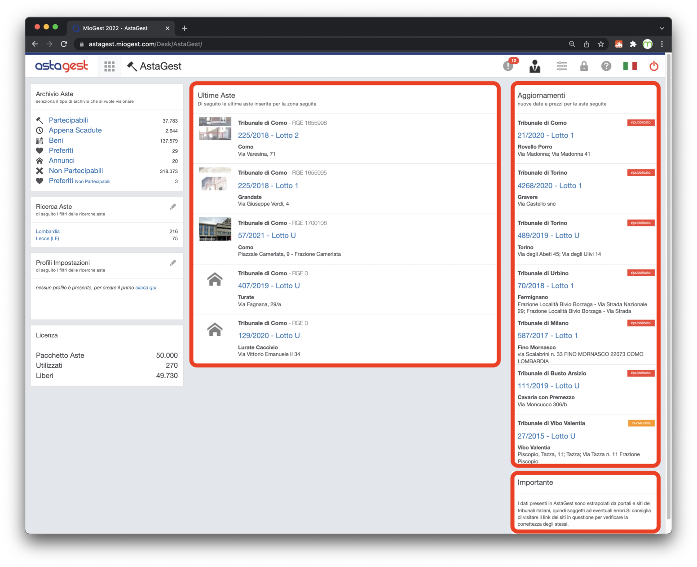Open a new browser tab
This screenshot has width=697, height=567.
pos(185,28)
